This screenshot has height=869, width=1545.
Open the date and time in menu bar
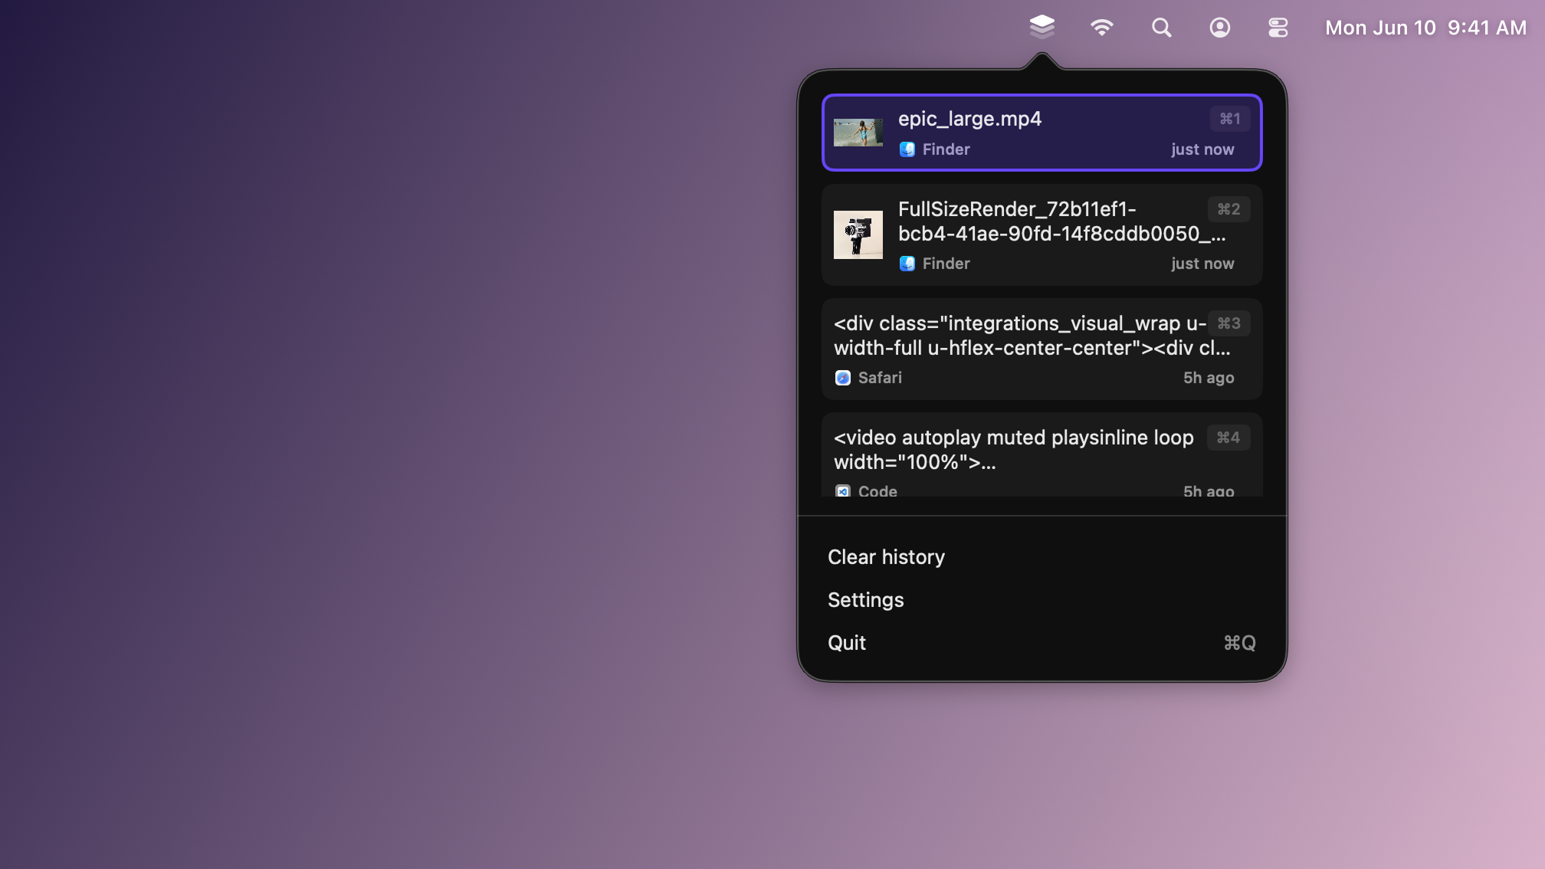tap(1425, 28)
